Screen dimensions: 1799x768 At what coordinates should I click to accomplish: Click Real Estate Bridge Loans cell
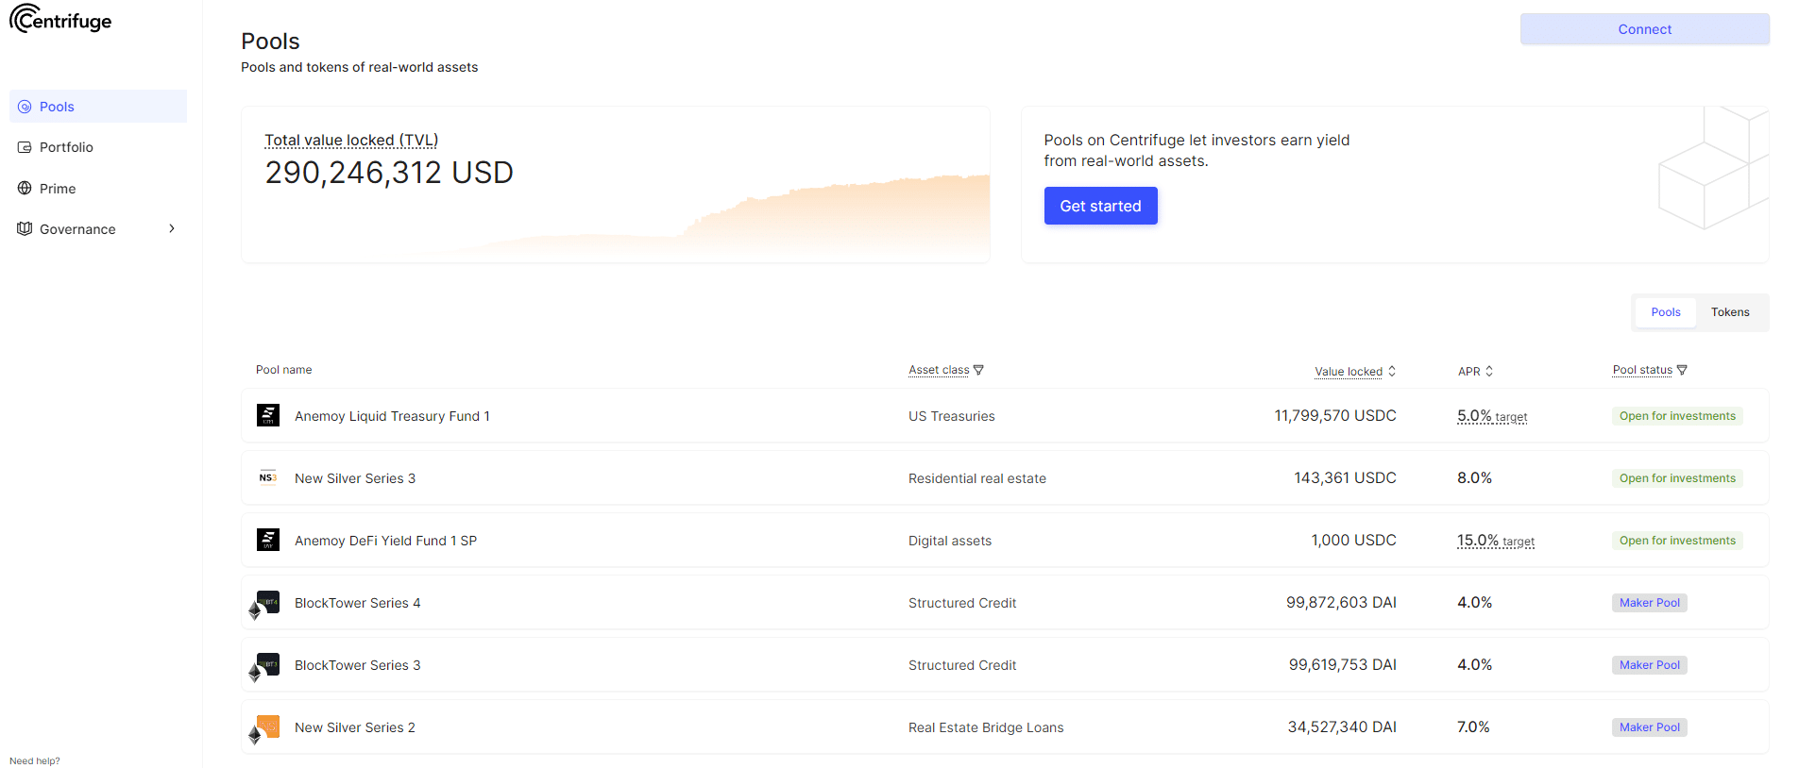click(986, 727)
